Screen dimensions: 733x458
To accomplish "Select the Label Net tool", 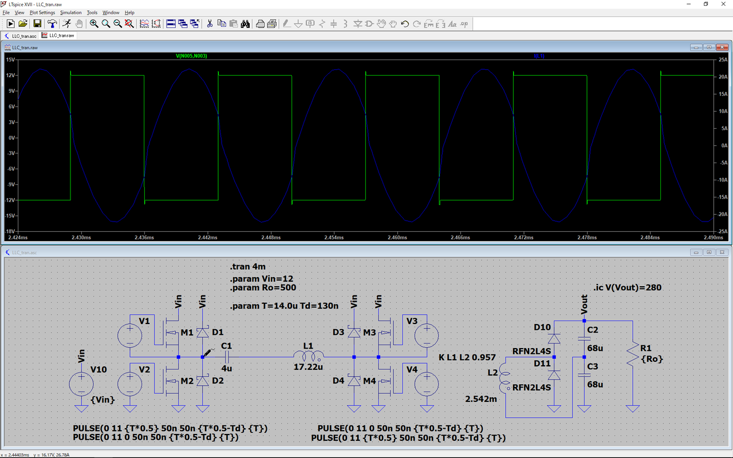I will click(x=310, y=23).
